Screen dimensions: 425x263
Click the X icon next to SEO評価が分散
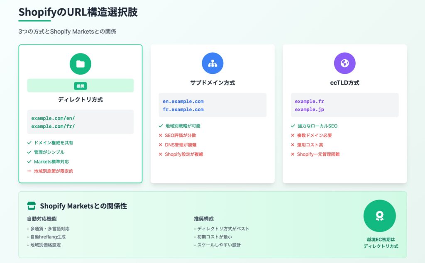[161, 135]
